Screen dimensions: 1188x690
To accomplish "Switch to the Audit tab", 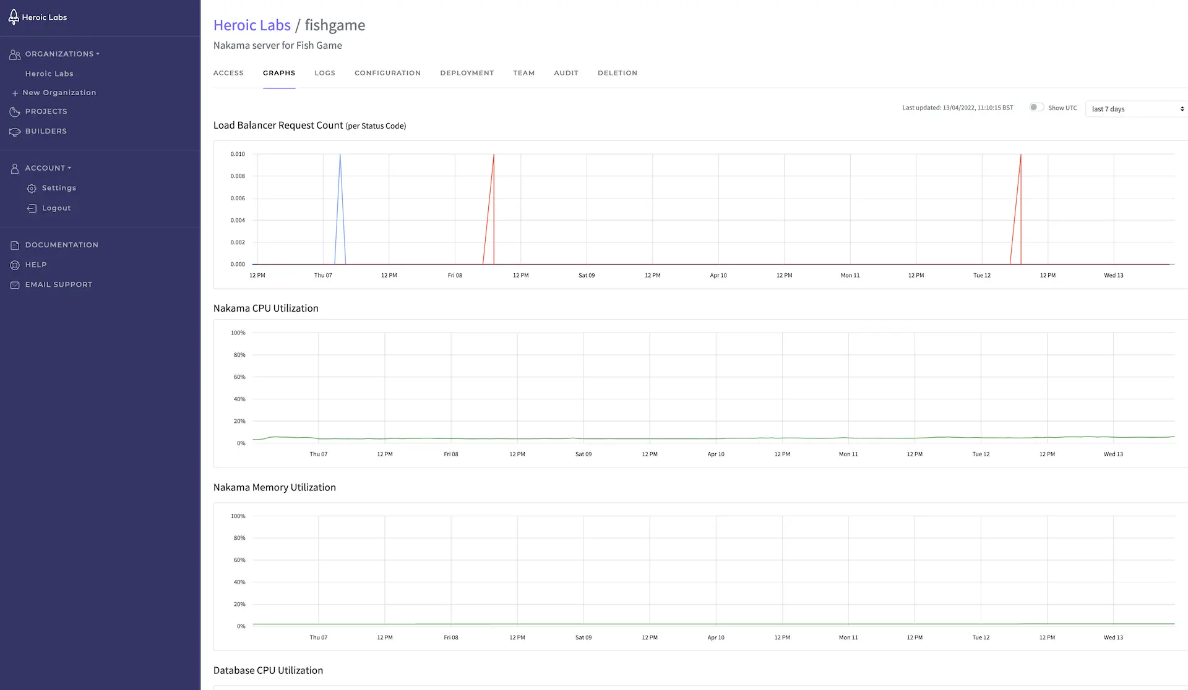I will [566, 73].
